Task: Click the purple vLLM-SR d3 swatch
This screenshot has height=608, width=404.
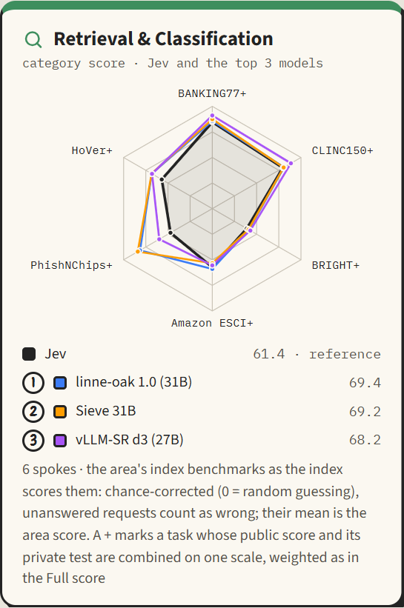Action: [x=60, y=440]
